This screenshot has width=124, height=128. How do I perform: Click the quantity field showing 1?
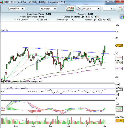point(108,9)
